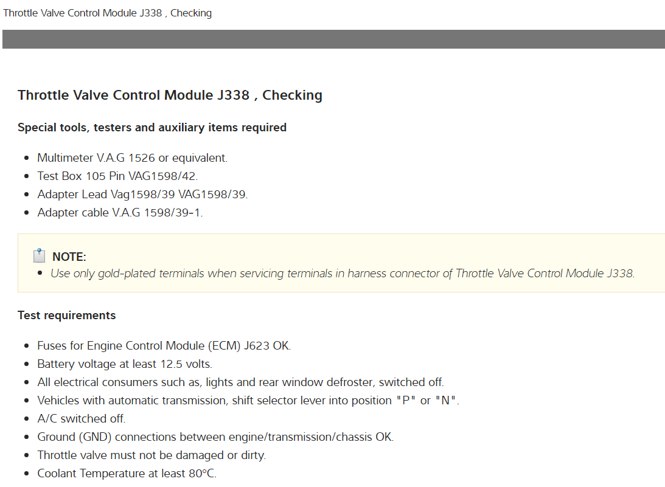
Task: Select the Multimeter V.A.G 1526 line
Action: (x=132, y=158)
